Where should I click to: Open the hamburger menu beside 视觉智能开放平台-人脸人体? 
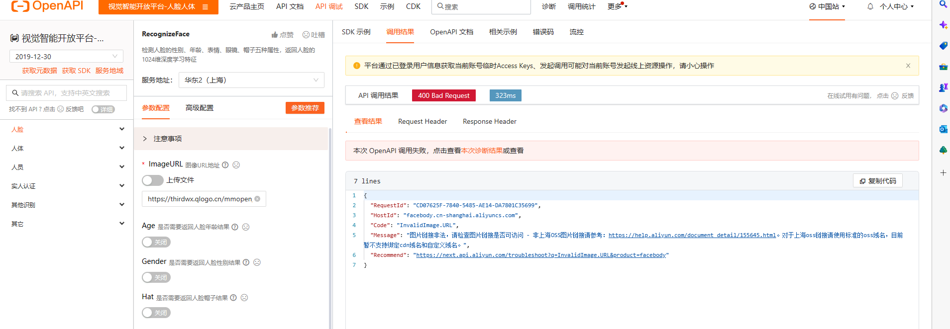pyautogui.click(x=205, y=7)
